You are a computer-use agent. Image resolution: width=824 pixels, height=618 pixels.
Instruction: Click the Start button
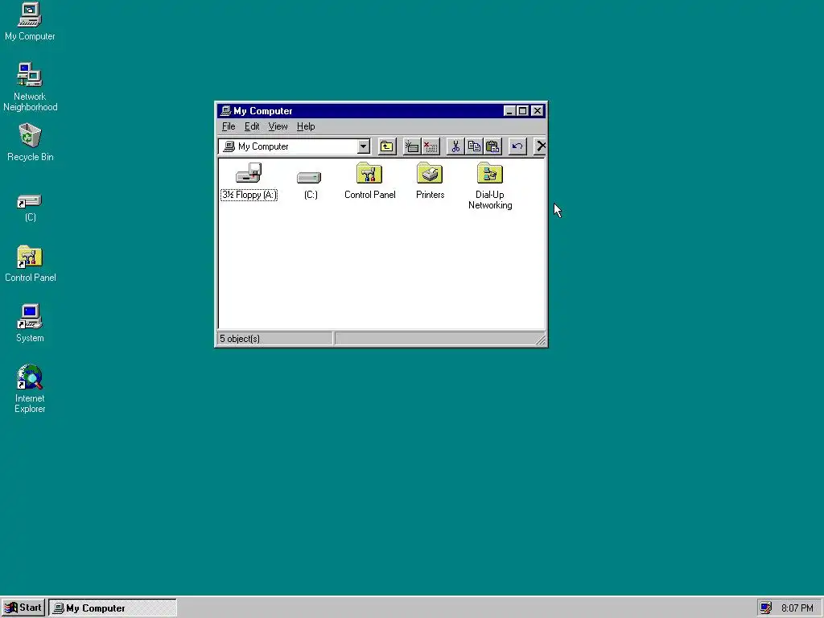tap(23, 608)
